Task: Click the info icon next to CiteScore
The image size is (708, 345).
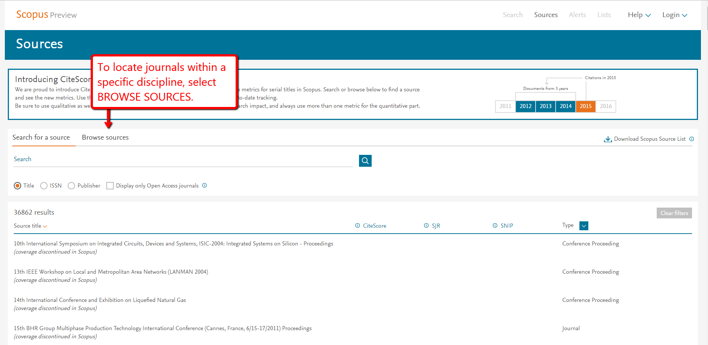Action: coord(358,225)
